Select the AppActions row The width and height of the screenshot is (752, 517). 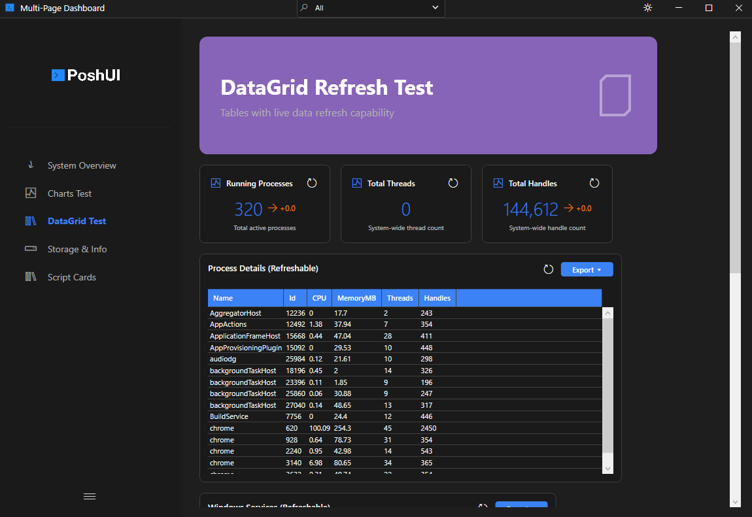point(405,324)
